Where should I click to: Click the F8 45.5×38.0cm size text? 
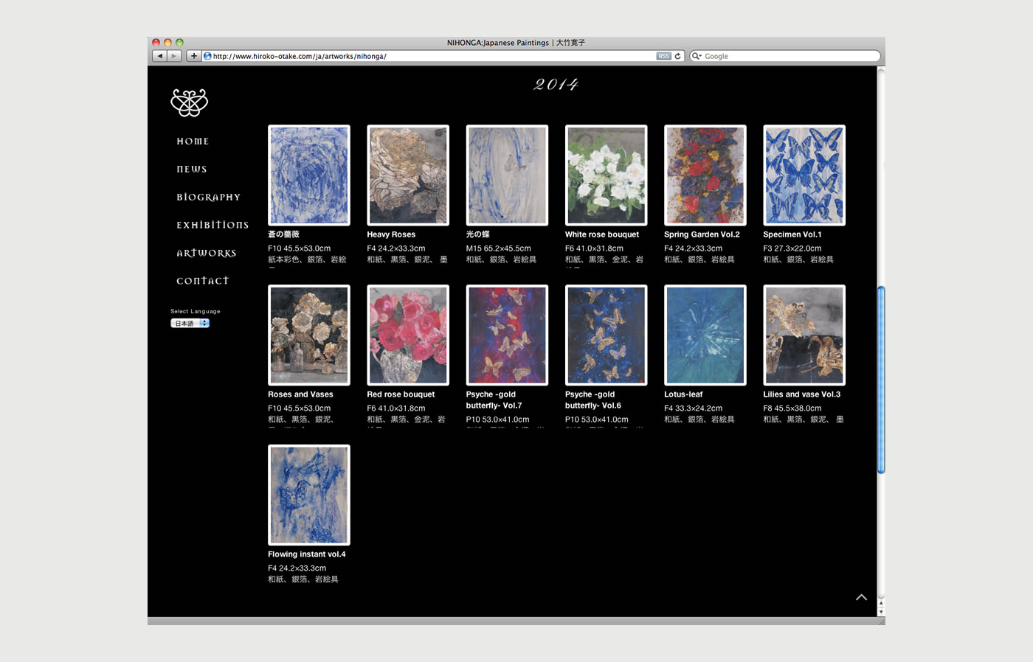tap(792, 408)
